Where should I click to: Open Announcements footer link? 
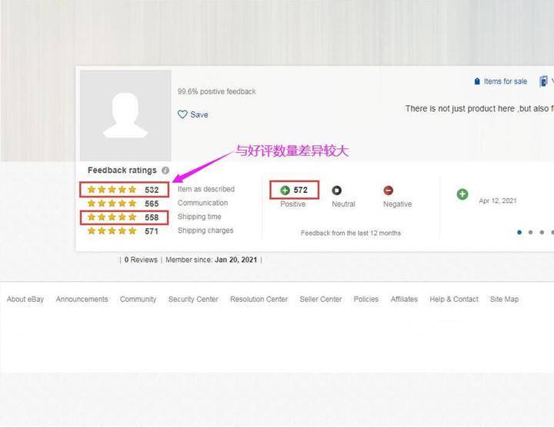coord(82,299)
